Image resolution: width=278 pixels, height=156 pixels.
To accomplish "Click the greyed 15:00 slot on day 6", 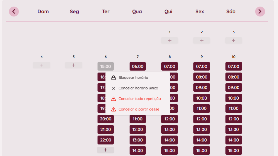I will (x=105, y=66).
